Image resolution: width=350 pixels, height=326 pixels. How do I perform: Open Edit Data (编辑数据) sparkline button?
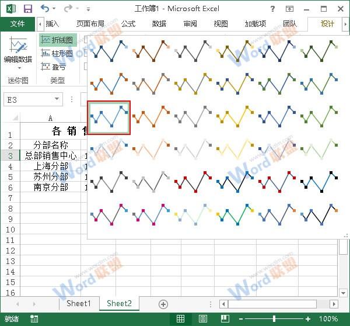click(17, 51)
